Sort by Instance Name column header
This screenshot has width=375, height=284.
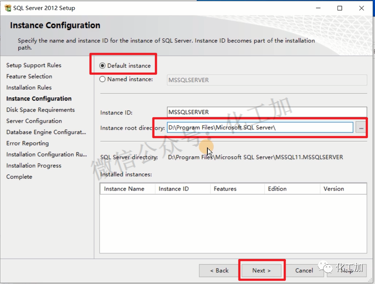127,189
